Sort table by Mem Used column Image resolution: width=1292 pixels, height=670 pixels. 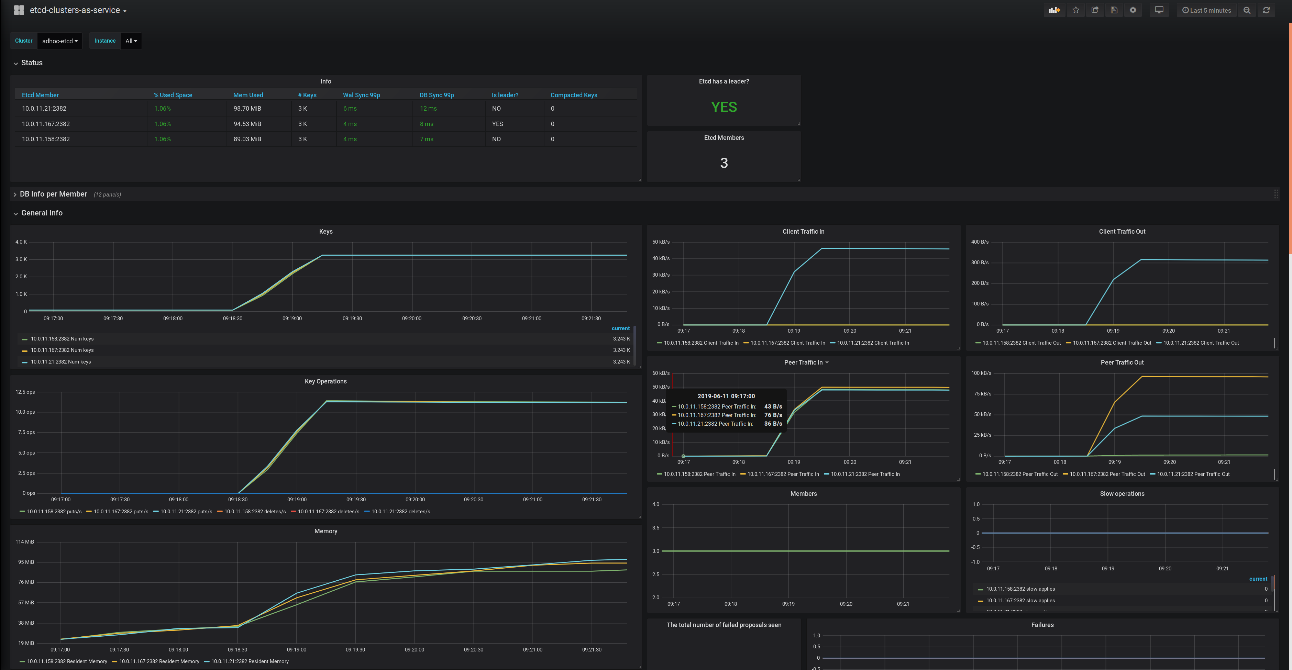[248, 95]
